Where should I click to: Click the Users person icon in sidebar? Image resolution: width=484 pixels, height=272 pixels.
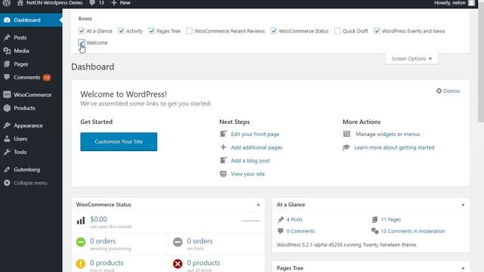pyautogui.click(x=7, y=139)
